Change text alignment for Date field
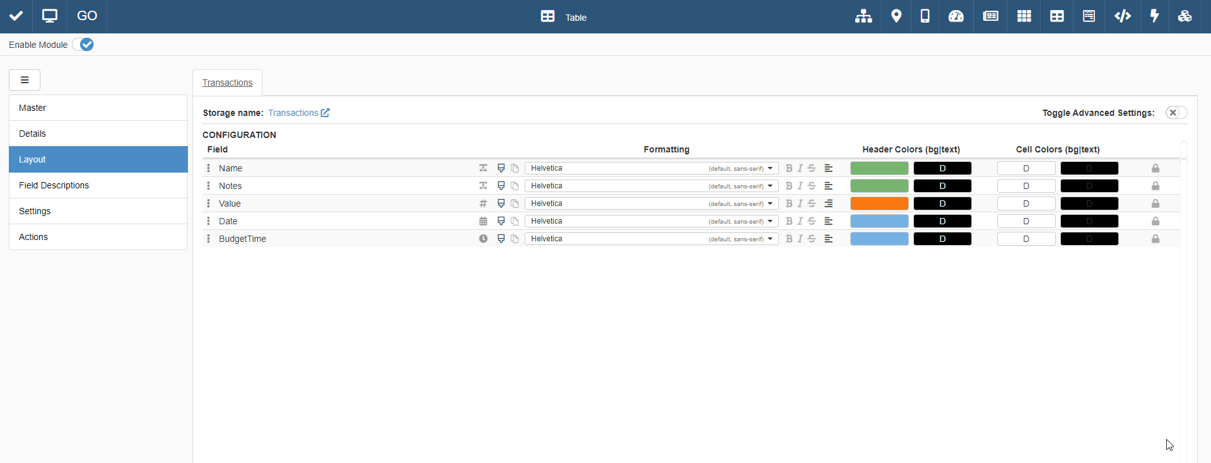This screenshot has height=463, width=1211. coord(829,221)
